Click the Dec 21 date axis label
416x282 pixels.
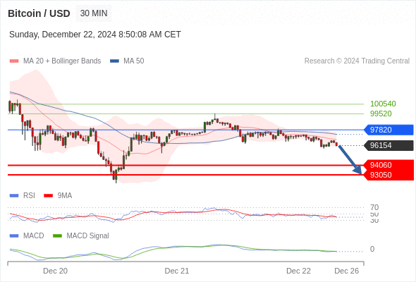tap(177, 271)
